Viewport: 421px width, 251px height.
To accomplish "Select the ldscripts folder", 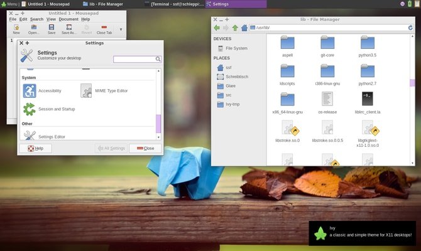I will pos(287,75).
